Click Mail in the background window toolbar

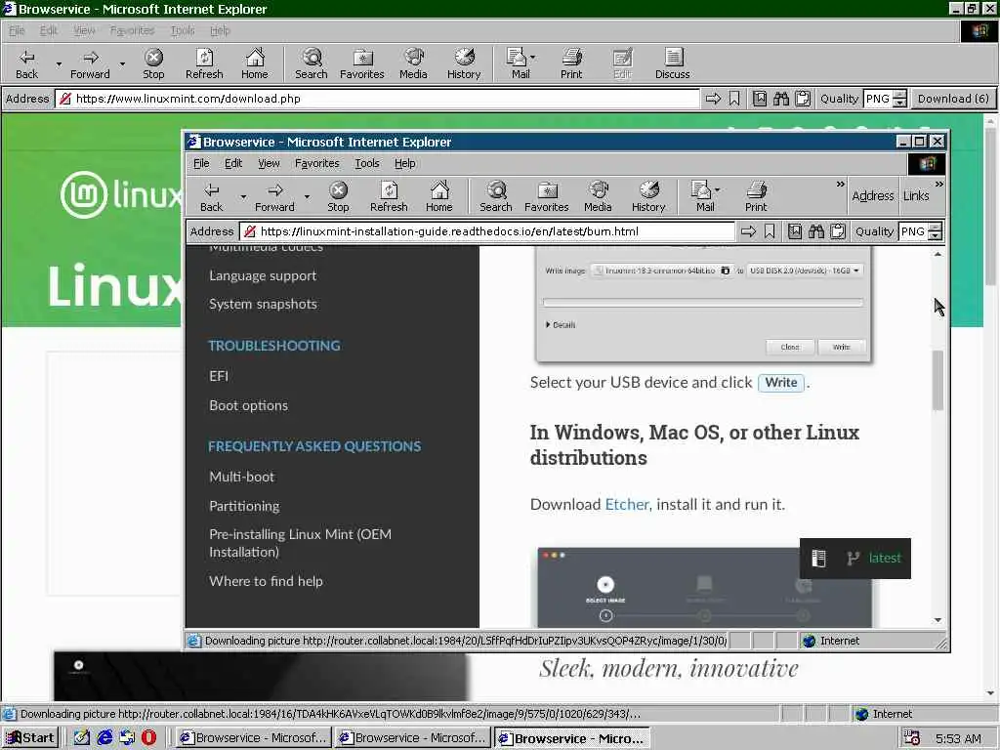tap(520, 63)
